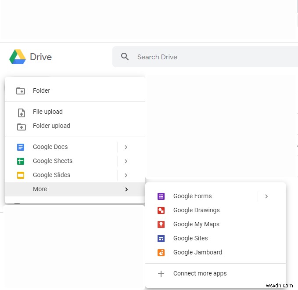Click the plus icon for more apps
The width and height of the screenshot is (298, 290).
point(161,274)
